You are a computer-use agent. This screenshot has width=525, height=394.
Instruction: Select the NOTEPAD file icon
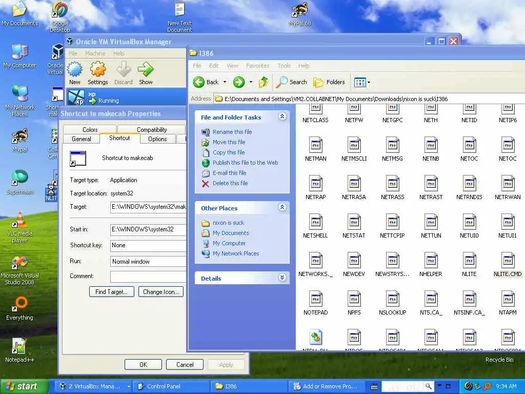pos(316,303)
